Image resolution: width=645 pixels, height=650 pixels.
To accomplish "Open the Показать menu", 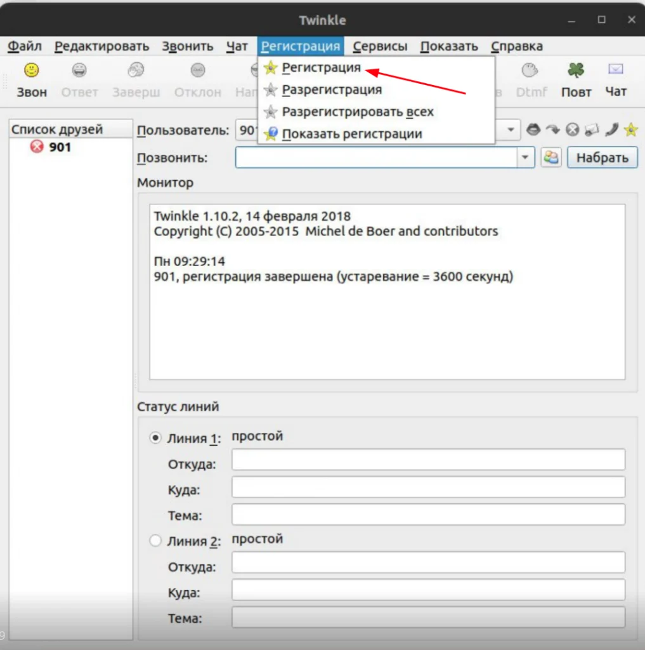I will click(448, 46).
